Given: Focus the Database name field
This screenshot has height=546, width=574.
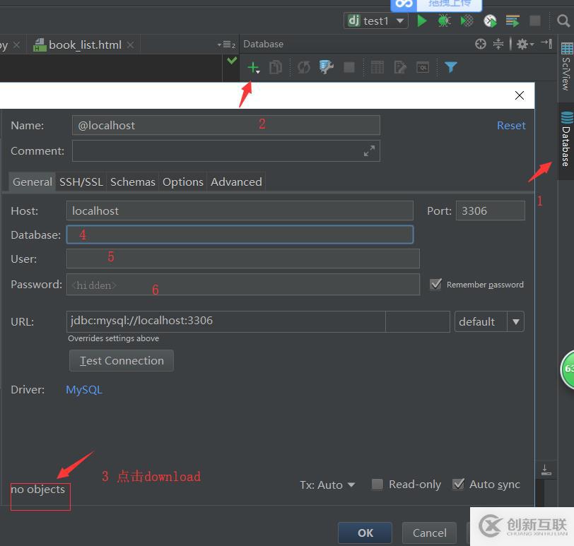Looking at the screenshot, I should coord(240,235).
